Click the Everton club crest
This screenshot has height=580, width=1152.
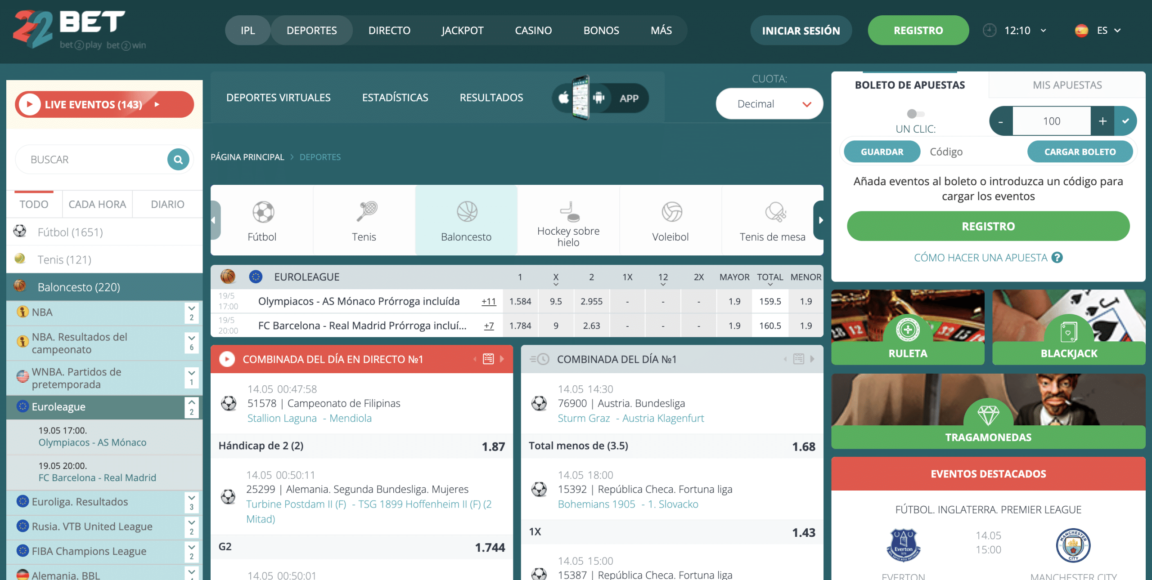tap(903, 545)
